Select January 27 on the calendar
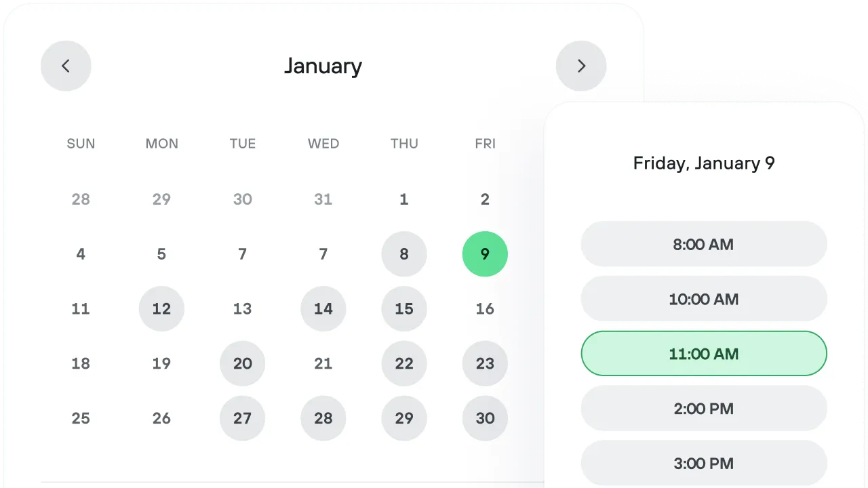Screen dimensions: 868x488 coord(242,418)
